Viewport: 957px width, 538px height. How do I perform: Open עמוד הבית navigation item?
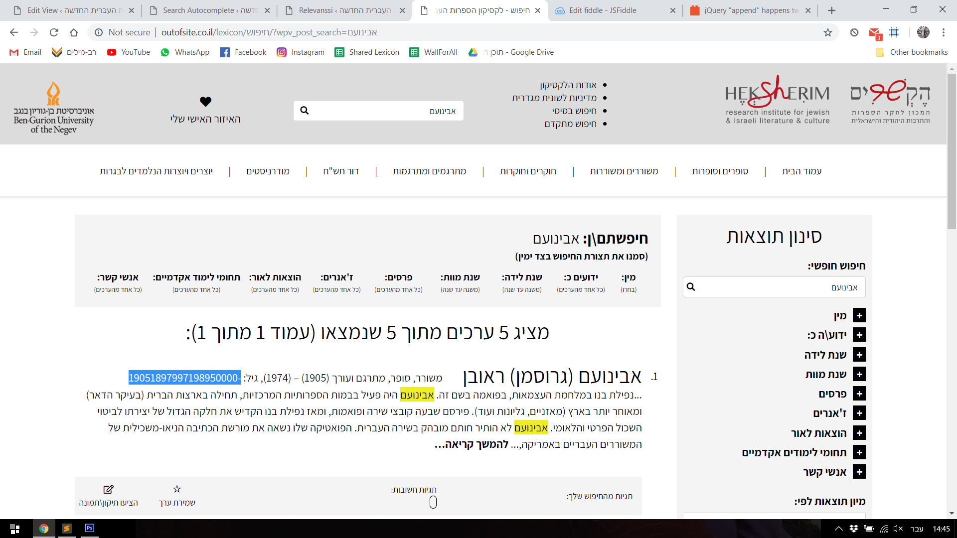(x=801, y=171)
